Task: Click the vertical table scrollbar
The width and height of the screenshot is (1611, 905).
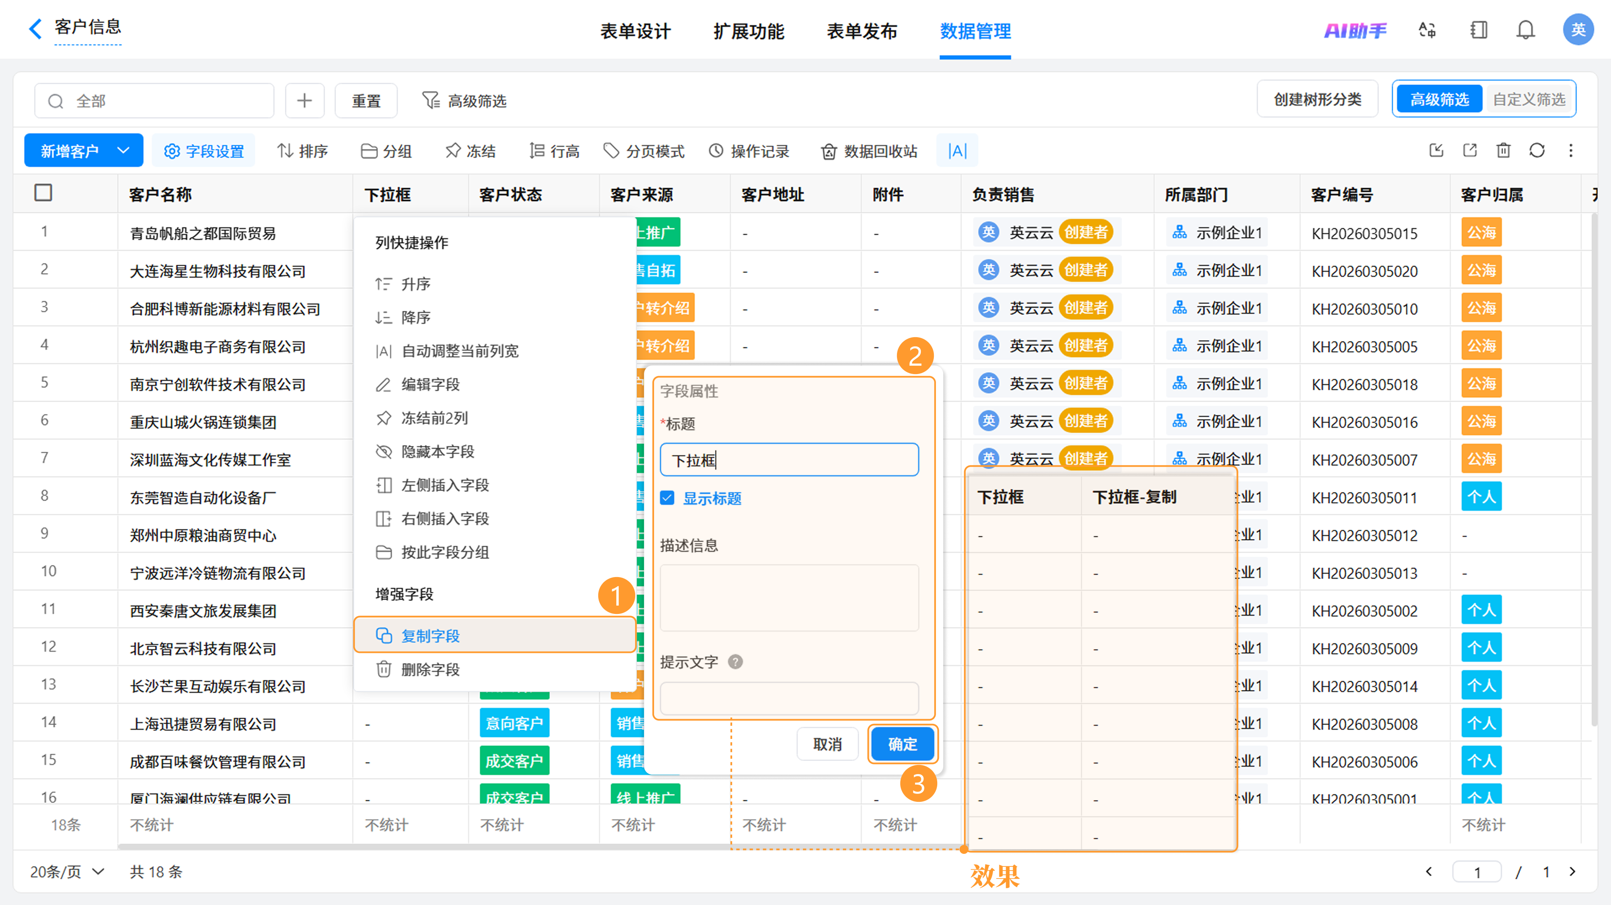Action: pyautogui.click(x=1593, y=469)
